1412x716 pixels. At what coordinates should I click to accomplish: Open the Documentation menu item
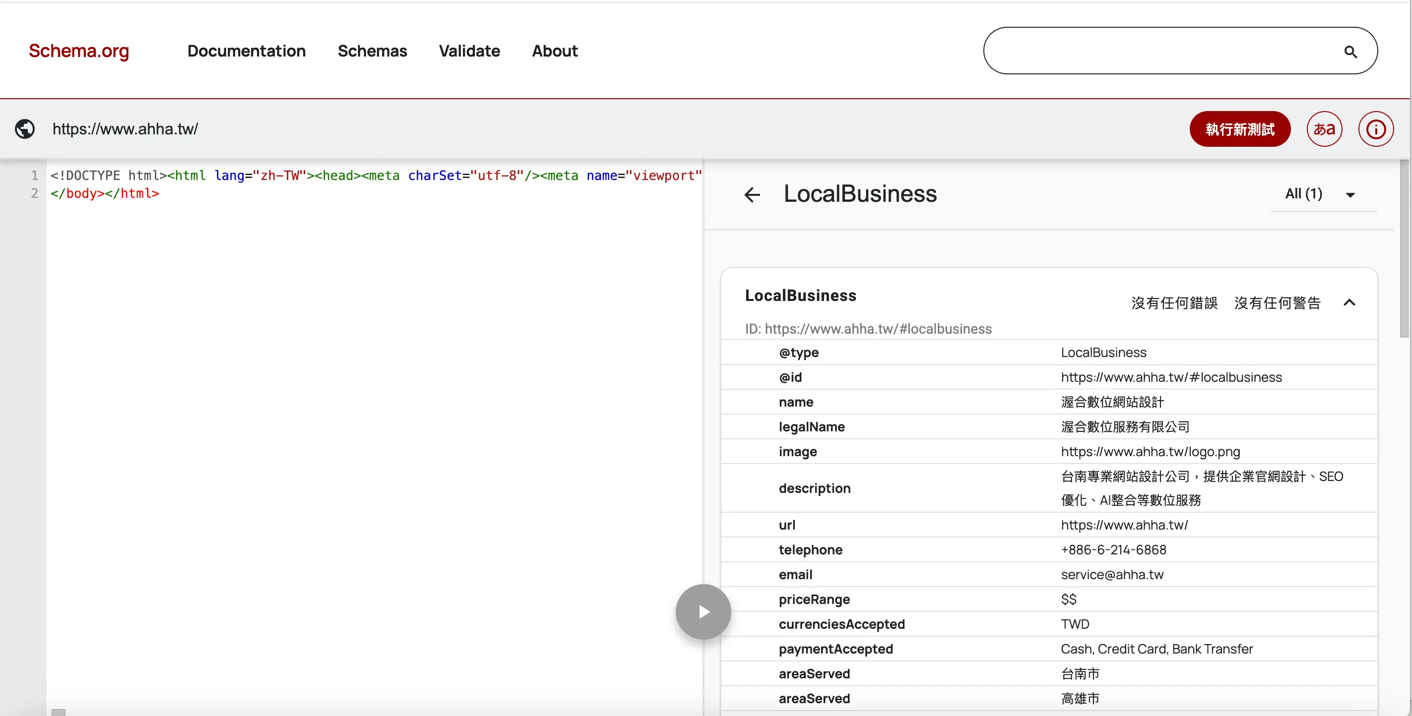coord(246,51)
